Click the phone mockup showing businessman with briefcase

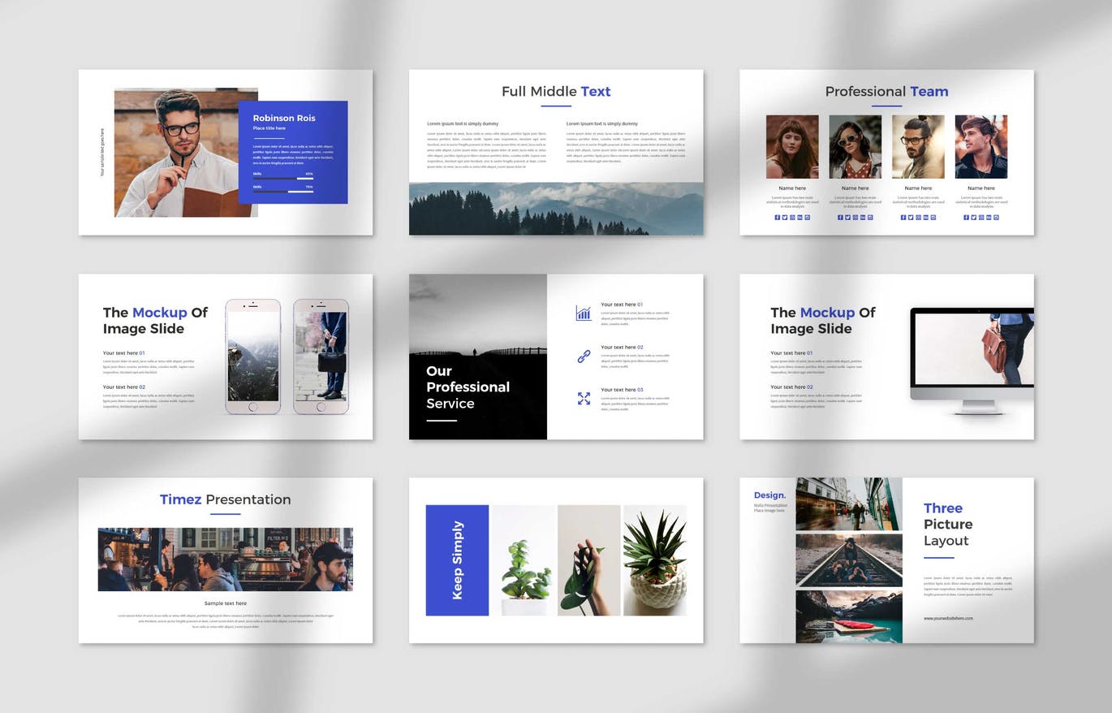321,356
